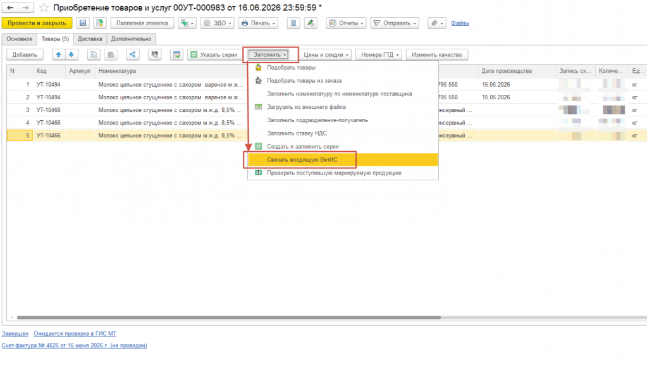Screen dimensions: 647x365
Task: Open the Файлы link
Action: pos(460,23)
